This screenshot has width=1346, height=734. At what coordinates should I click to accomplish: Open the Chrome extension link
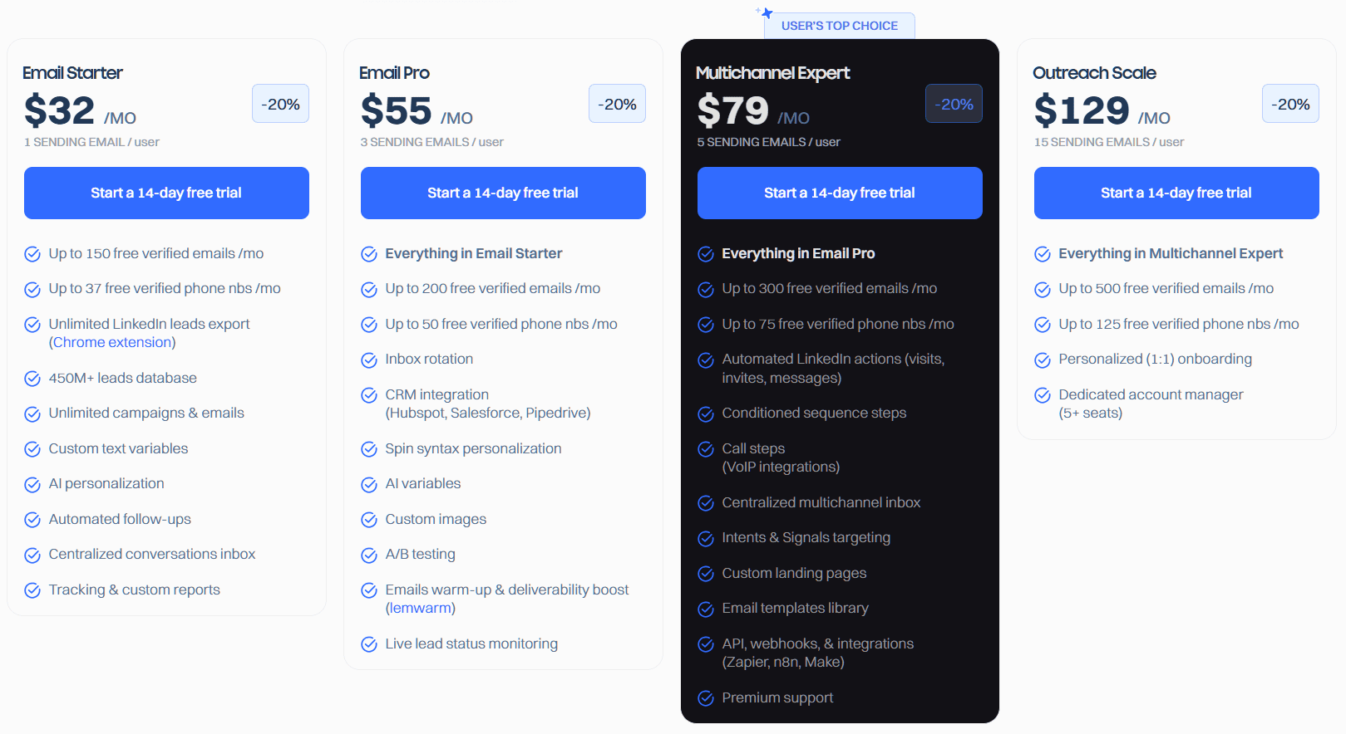pyautogui.click(x=112, y=342)
